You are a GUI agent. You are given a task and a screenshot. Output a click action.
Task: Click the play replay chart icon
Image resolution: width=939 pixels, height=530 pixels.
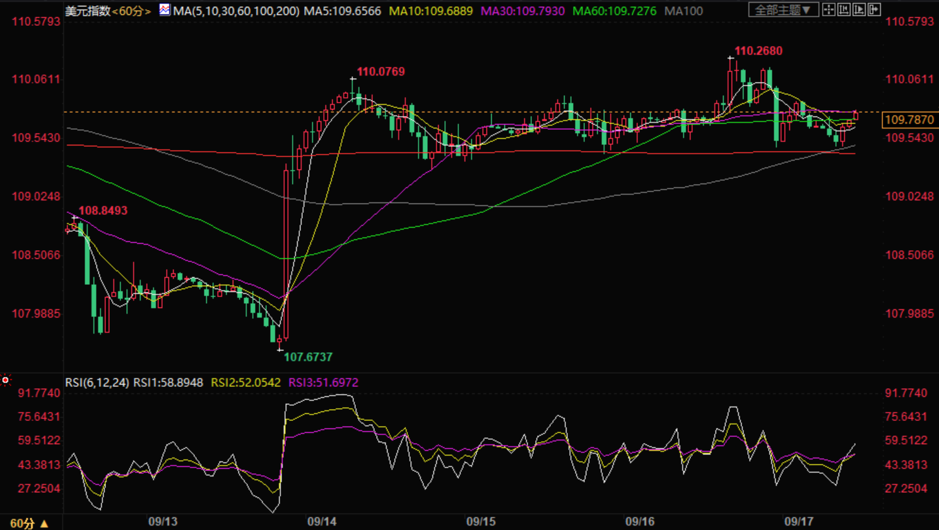pyautogui.click(x=859, y=9)
